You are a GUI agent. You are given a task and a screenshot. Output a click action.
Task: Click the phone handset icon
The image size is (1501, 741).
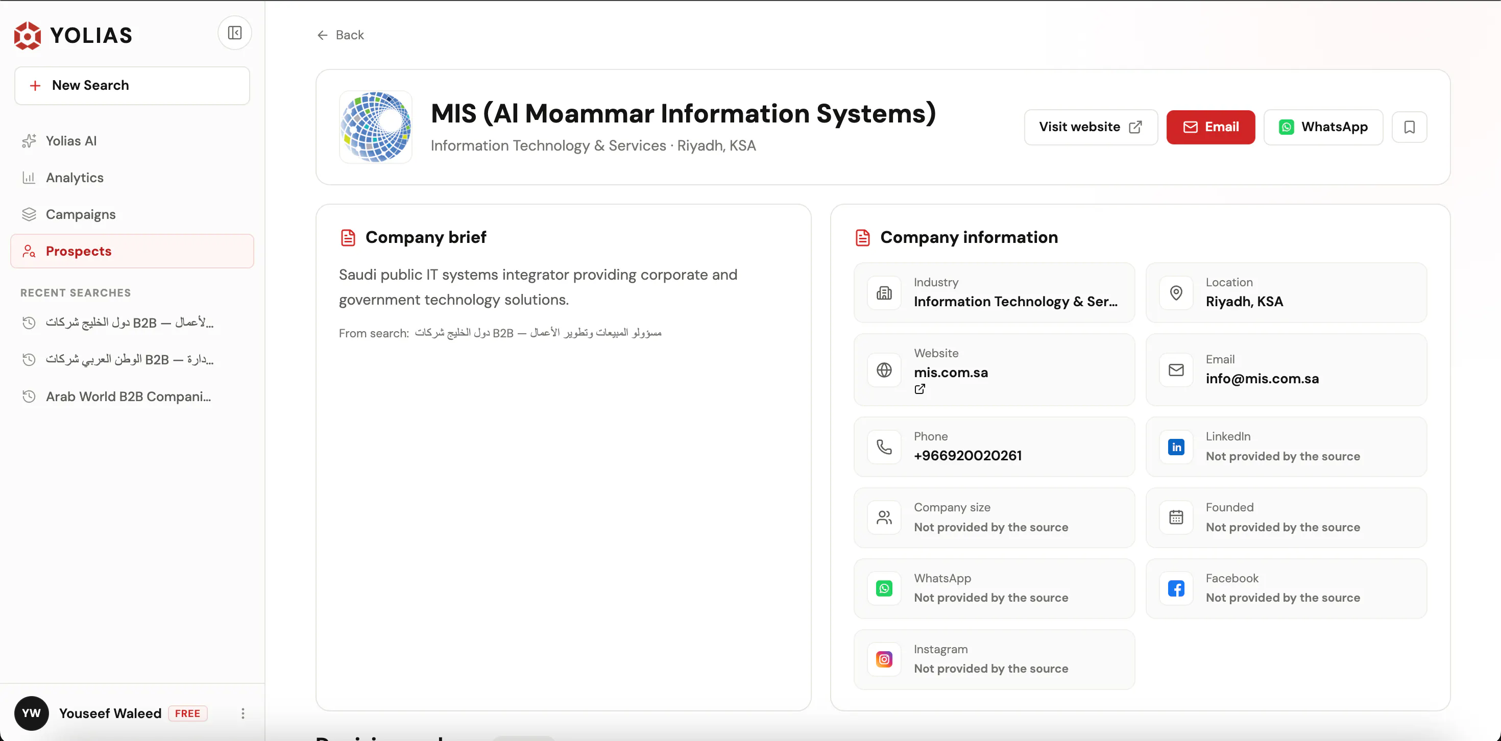[x=884, y=447]
